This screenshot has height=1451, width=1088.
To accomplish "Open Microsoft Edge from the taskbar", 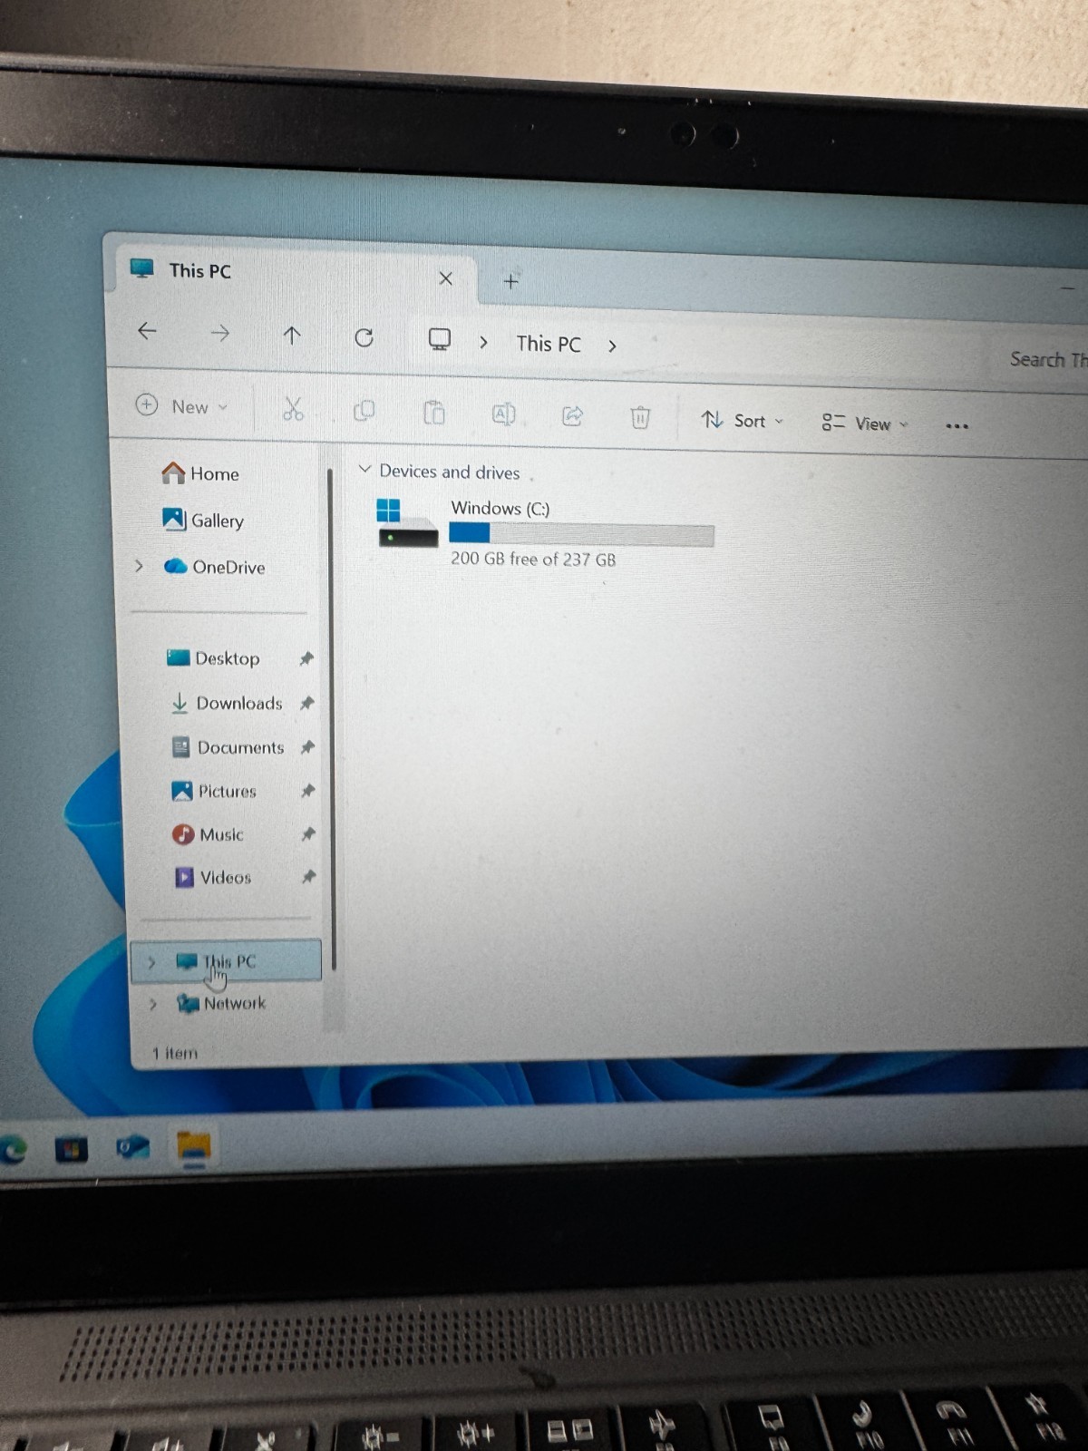I will (x=13, y=1151).
